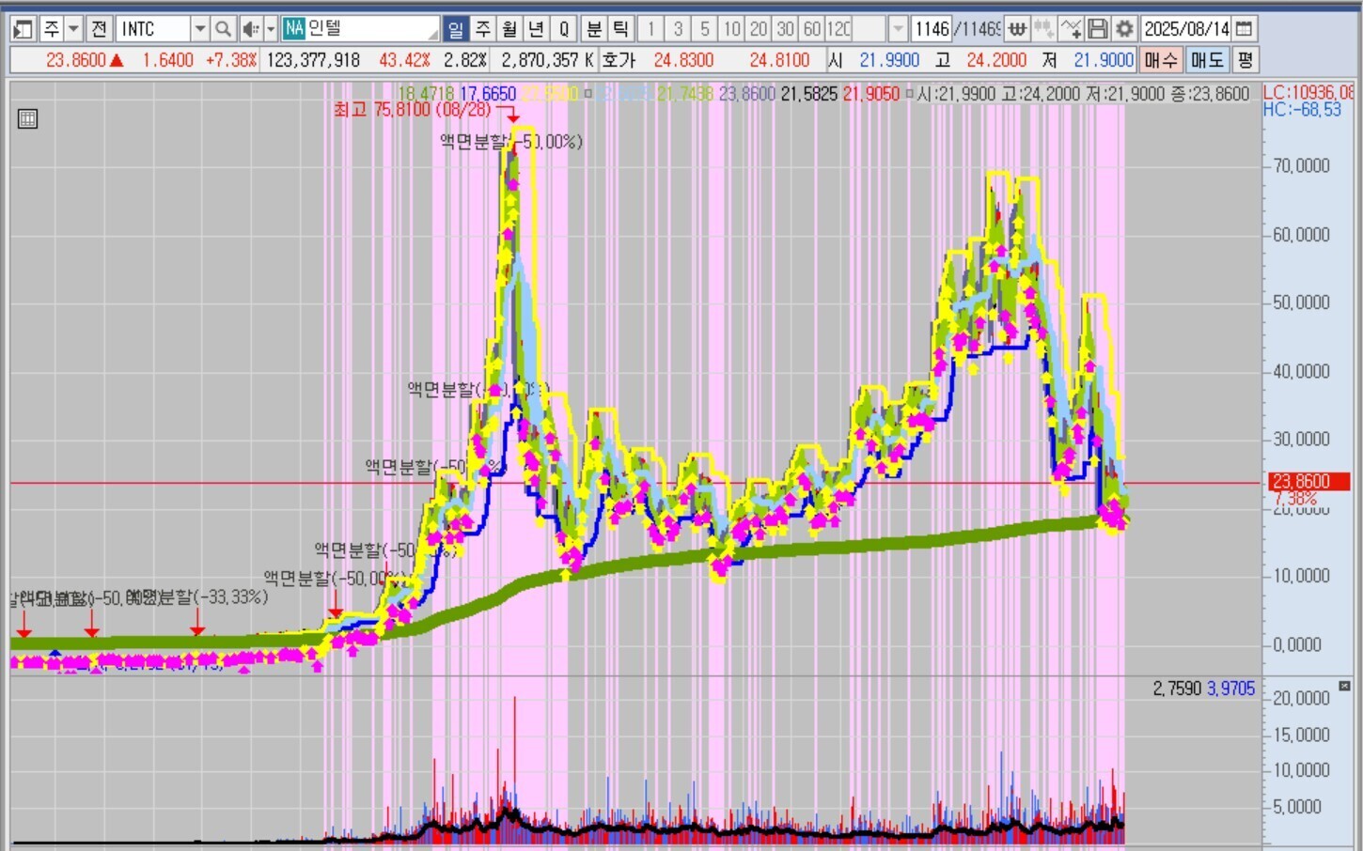Click the won currency conversion icon
This screenshot has width=1363, height=851.
(x=1017, y=29)
